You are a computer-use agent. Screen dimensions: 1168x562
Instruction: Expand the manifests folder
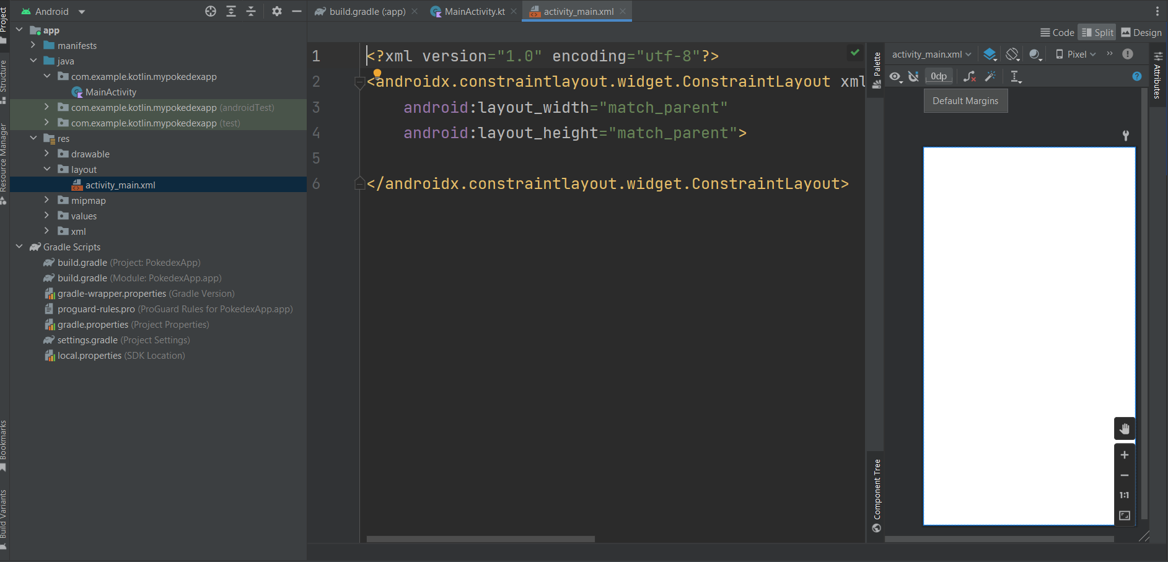[33, 45]
